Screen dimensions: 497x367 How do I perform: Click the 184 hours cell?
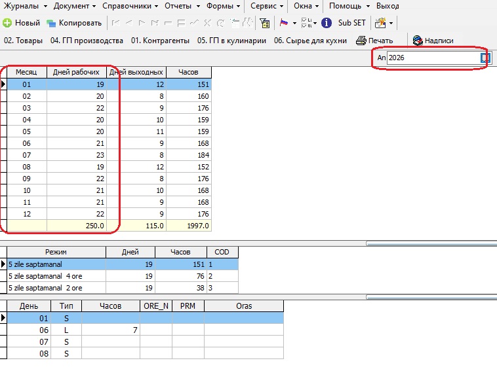[189, 155]
